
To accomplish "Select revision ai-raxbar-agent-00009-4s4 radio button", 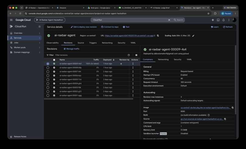I will pyautogui.click(x=48, y=64).
